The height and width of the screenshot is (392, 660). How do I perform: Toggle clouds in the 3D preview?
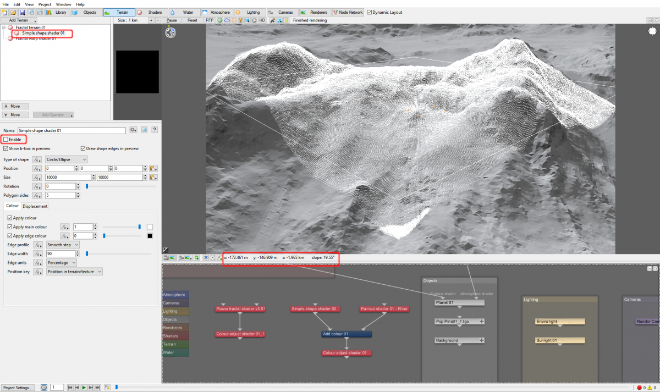tap(227, 20)
